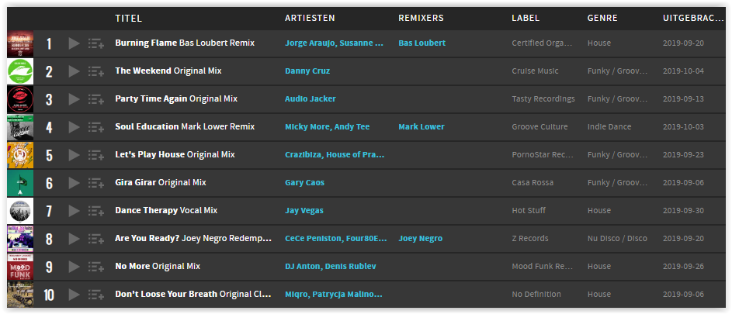
Task: Open artist Audio Jacker link
Action: (310, 99)
